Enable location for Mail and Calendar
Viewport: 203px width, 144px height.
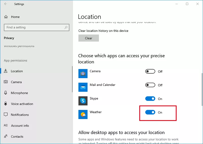[150, 85]
